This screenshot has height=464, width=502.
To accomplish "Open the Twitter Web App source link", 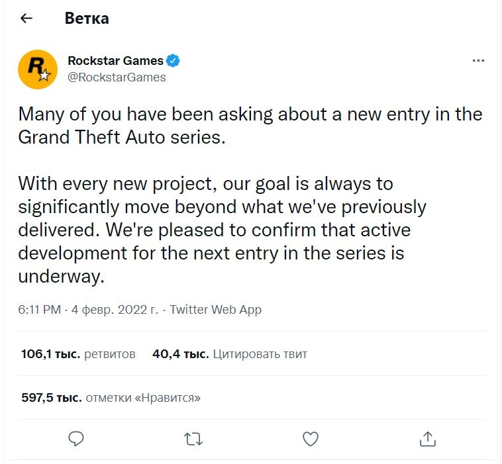I will (x=216, y=310).
